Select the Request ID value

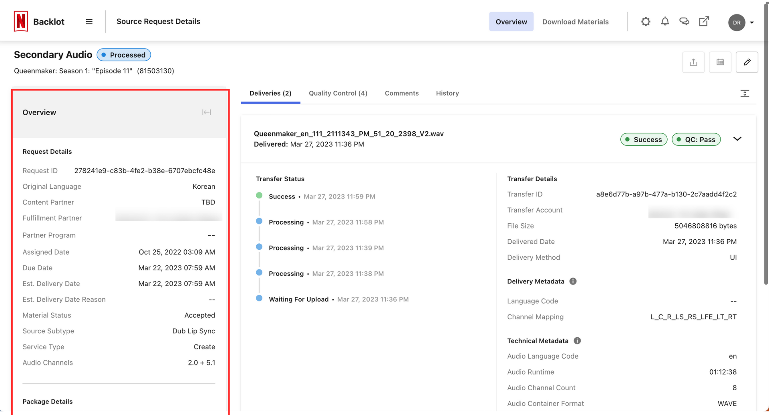click(x=145, y=170)
